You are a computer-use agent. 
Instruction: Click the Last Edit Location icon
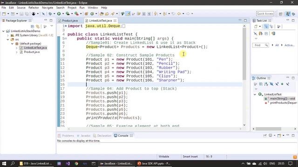pos(173,13)
